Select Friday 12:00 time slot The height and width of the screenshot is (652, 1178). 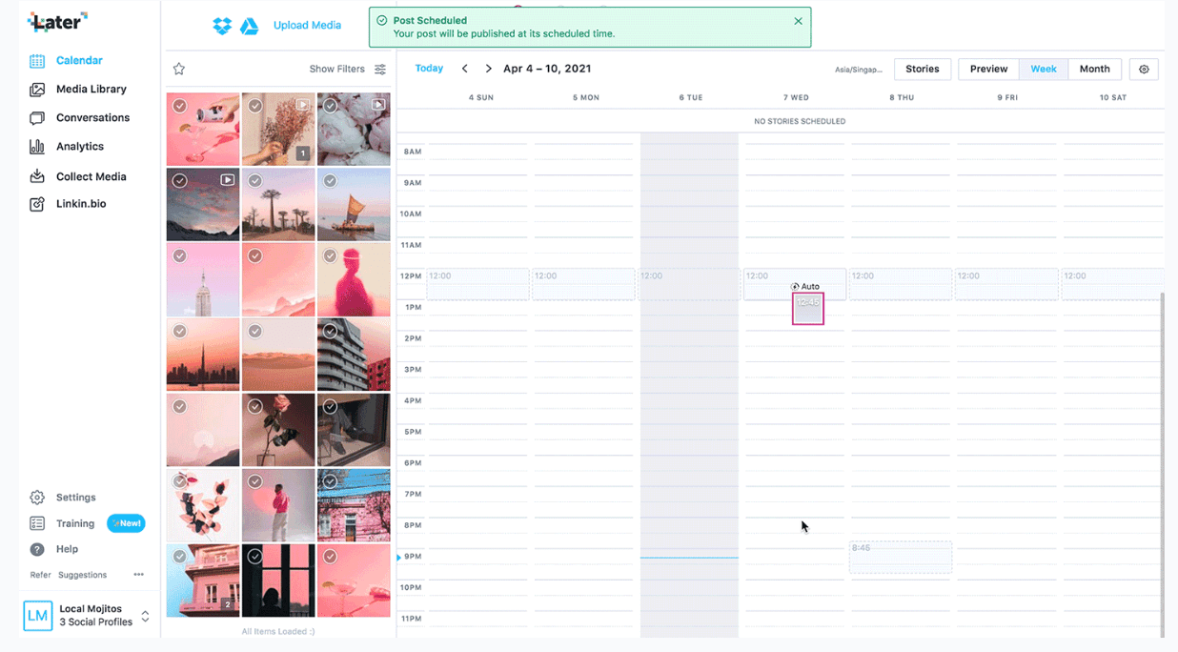pyautogui.click(x=1006, y=284)
